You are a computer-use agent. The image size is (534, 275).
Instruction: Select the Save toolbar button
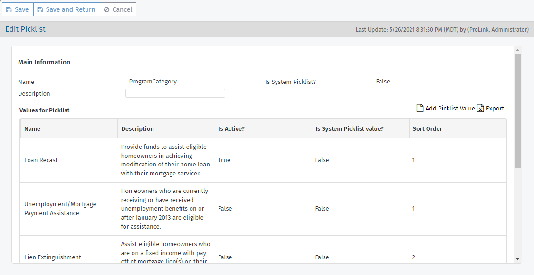[x=18, y=9]
